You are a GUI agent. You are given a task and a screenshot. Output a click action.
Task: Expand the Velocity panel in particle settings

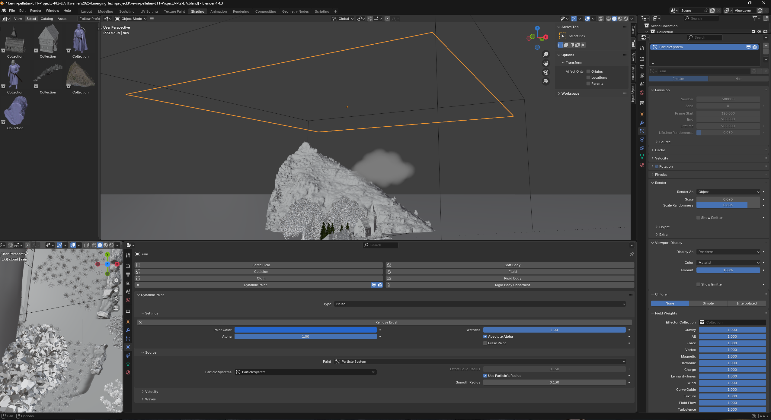point(661,158)
